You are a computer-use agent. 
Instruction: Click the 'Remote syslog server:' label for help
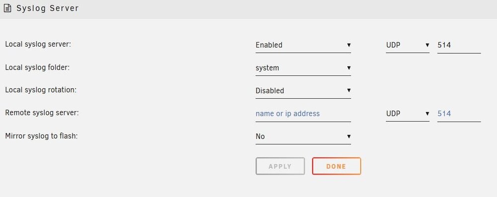click(42, 113)
